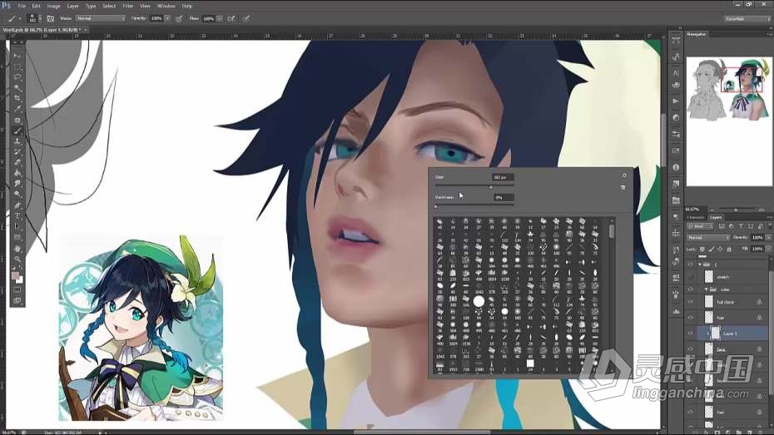Toggle visibility of top group 1
774x435 pixels.
(x=690, y=264)
